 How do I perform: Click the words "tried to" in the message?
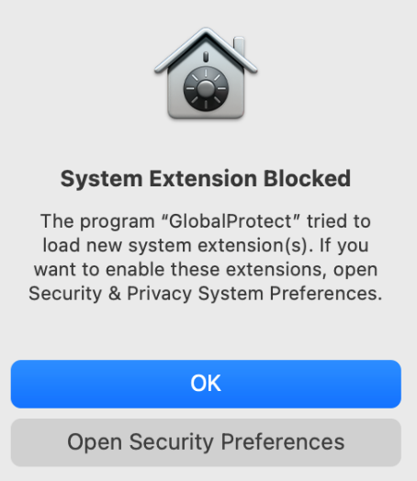point(339,221)
